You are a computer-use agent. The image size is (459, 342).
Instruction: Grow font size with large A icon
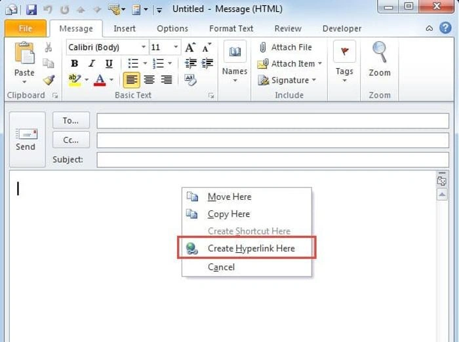coord(190,47)
